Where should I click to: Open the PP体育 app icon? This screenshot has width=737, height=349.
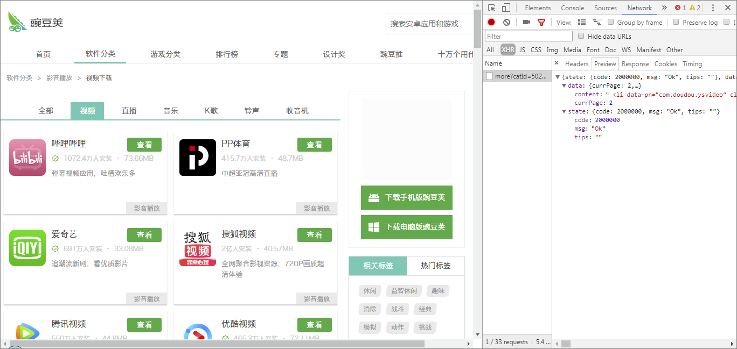point(198,158)
